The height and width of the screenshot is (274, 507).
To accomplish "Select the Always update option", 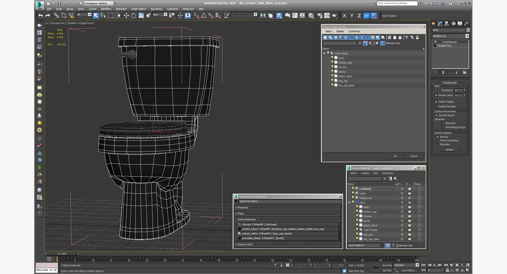I will [x=437, y=137].
